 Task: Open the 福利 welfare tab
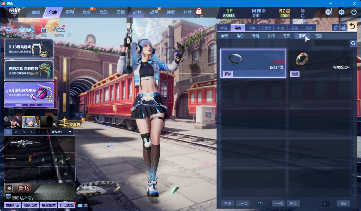click(x=70, y=12)
